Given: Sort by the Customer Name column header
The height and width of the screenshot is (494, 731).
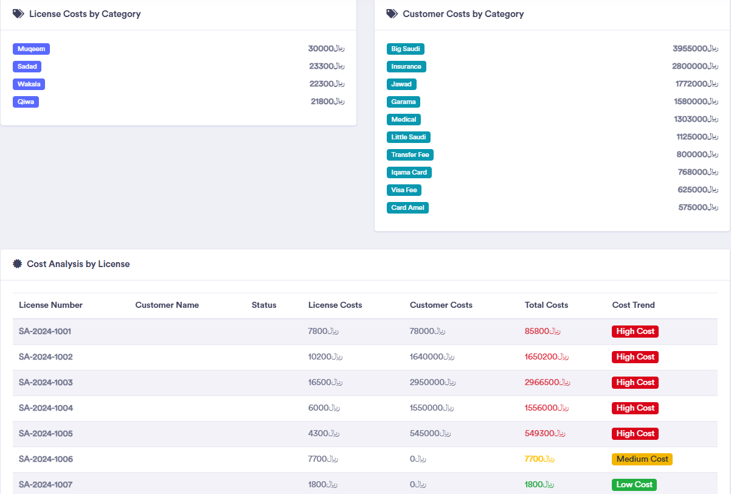Looking at the screenshot, I should (167, 305).
